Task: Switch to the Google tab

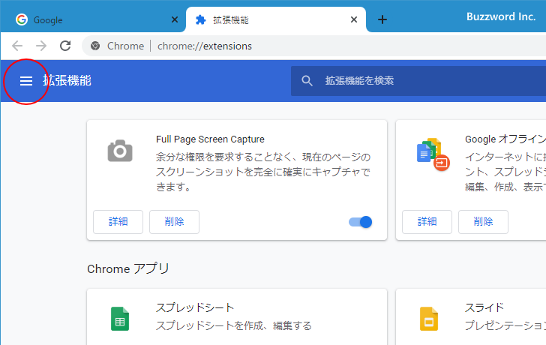Action: [x=93, y=19]
